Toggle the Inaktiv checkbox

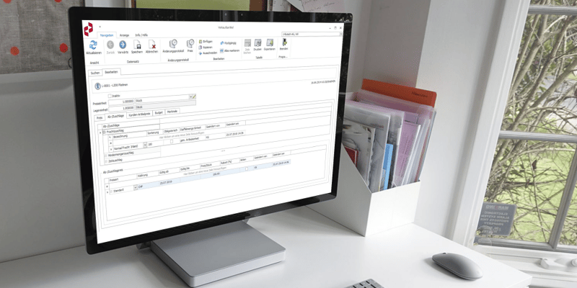tap(110, 96)
